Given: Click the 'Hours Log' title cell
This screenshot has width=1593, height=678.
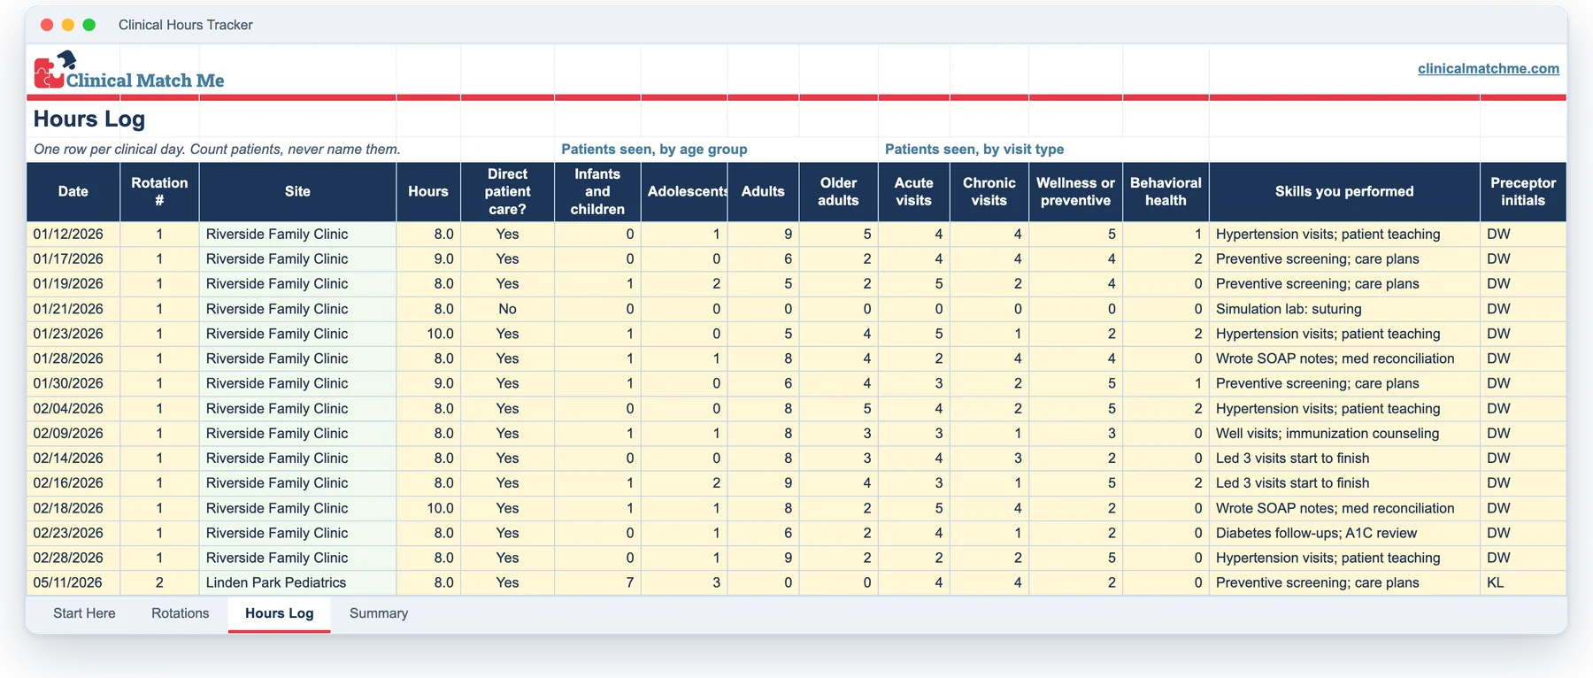Looking at the screenshot, I should (89, 119).
